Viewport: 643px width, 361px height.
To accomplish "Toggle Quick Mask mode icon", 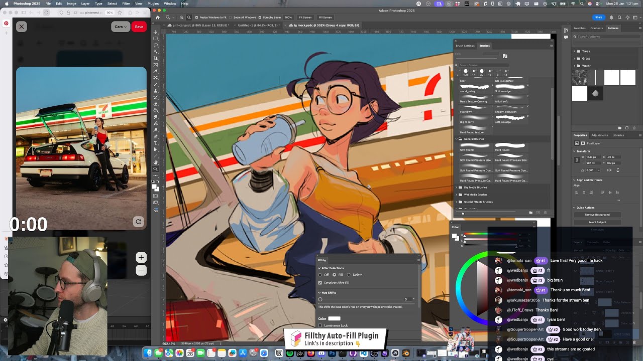I will pos(155,196).
